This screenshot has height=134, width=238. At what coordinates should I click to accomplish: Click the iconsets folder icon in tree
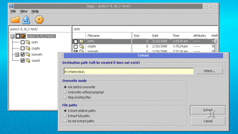(28, 54)
